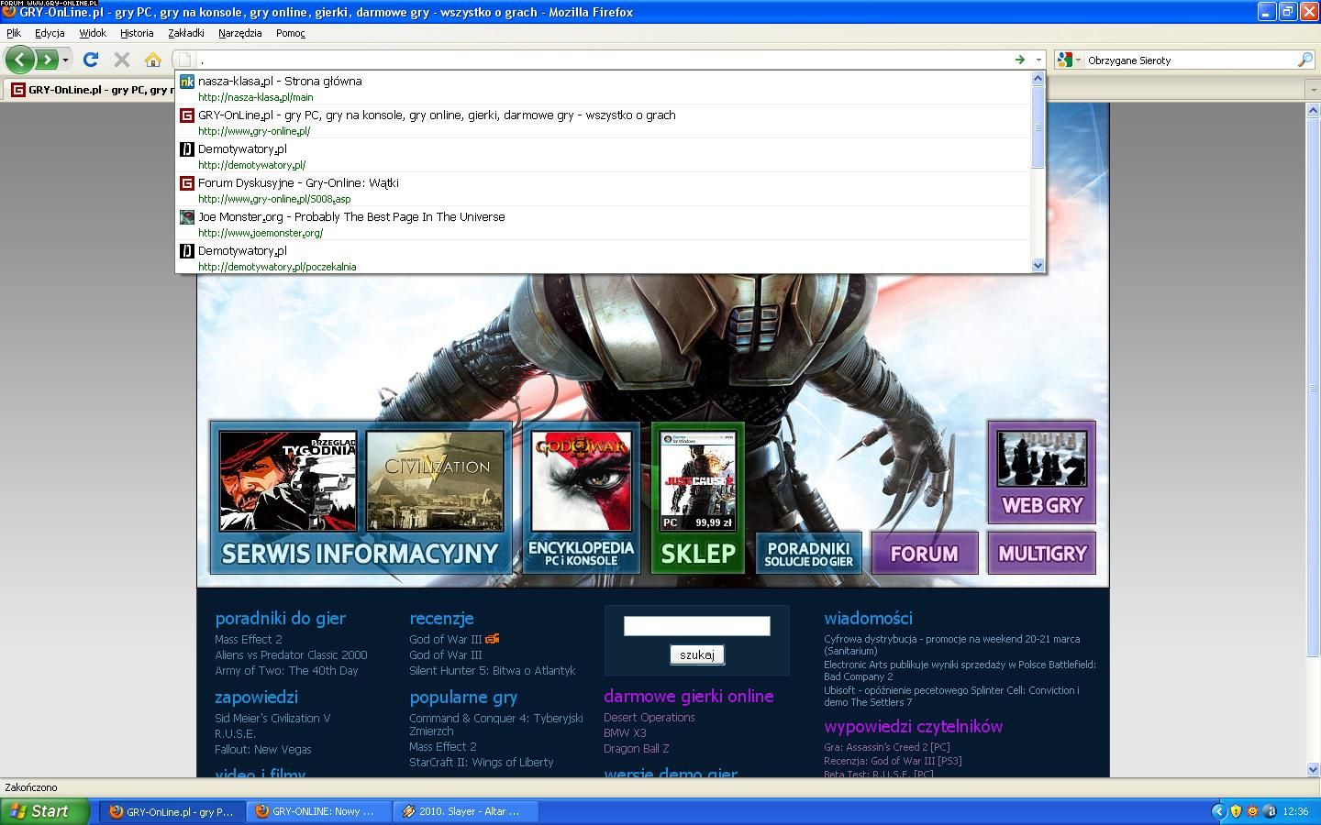Open the Plik menu

(x=14, y=33)
